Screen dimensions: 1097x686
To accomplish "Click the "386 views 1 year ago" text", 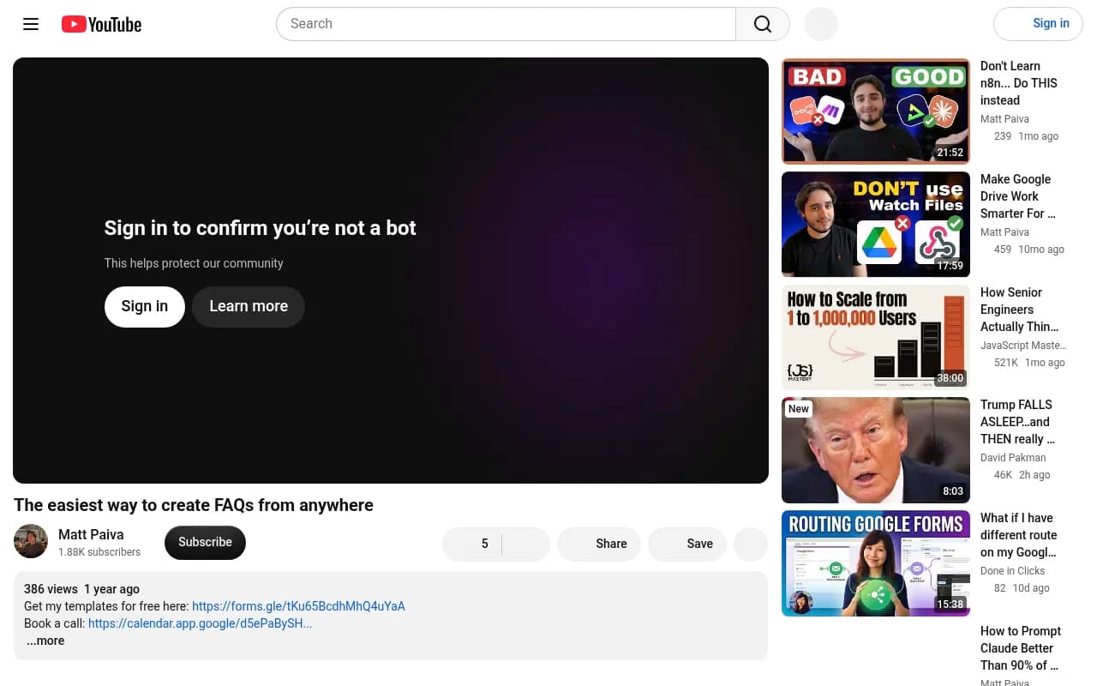I will (x=81, y=589).
